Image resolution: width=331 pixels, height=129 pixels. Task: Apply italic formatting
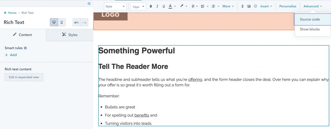[x=157, y=6]
